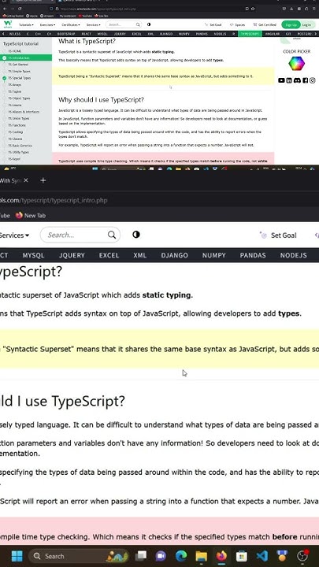The height and width of the screenshot is (567, 319).
Task: Open Microsoft Store from the enlarged taskbar
Action: pyautogui.click(x=242, y=556)
